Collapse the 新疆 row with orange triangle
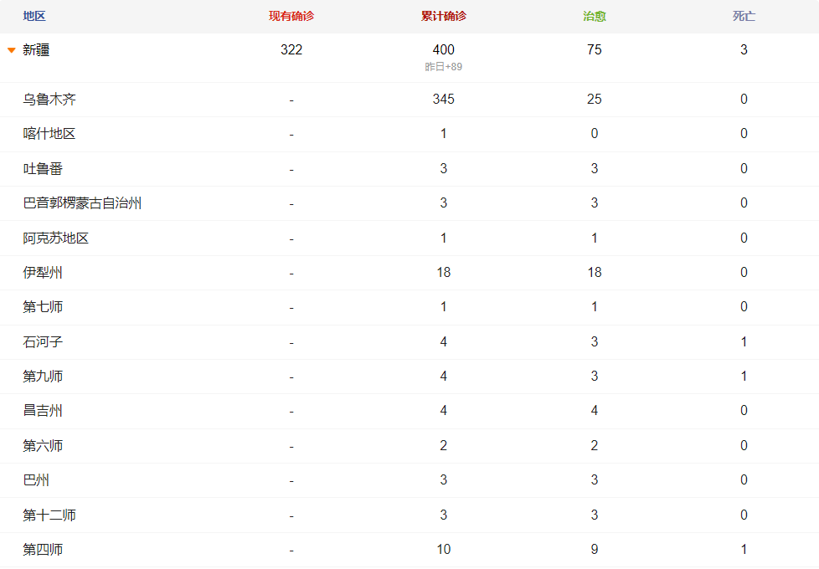 (12, 50)
